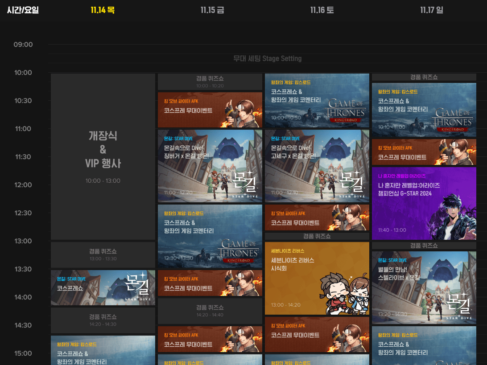Click the 10:30 time axis label
Image resolution: width=487 pixels, height=365 pixels.
pyautogui.click(x=23, y=101)
